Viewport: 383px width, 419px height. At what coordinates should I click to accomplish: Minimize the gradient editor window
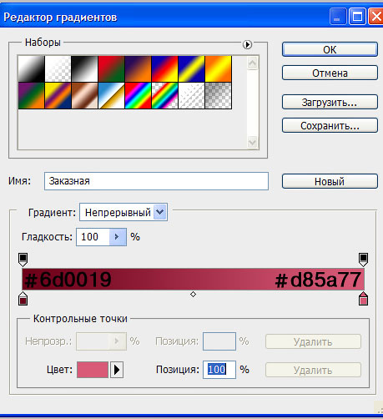[x=338, y=17]
